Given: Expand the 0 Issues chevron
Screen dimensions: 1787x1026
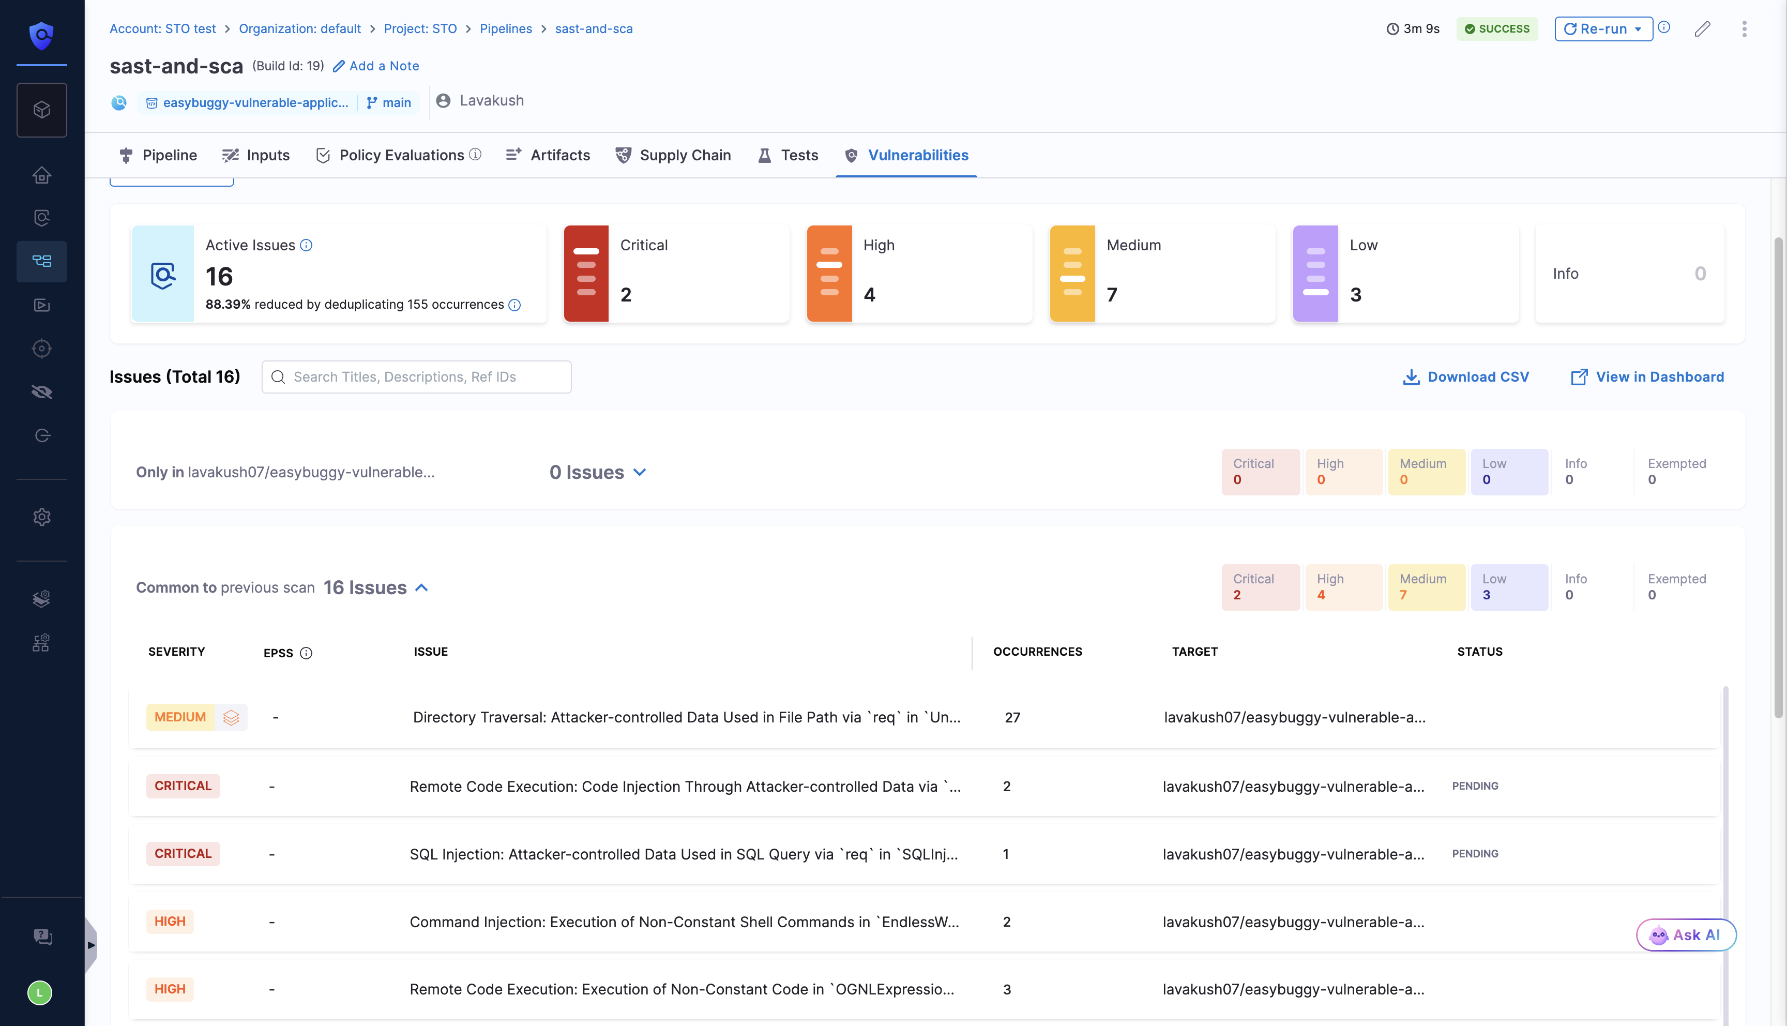Looking at the screenshot, I should tap(640, 472).
